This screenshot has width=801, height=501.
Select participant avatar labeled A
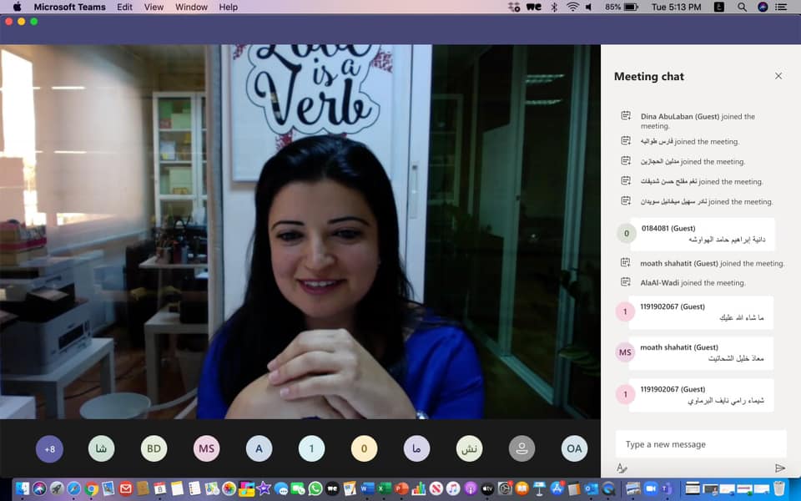(259, 449)
